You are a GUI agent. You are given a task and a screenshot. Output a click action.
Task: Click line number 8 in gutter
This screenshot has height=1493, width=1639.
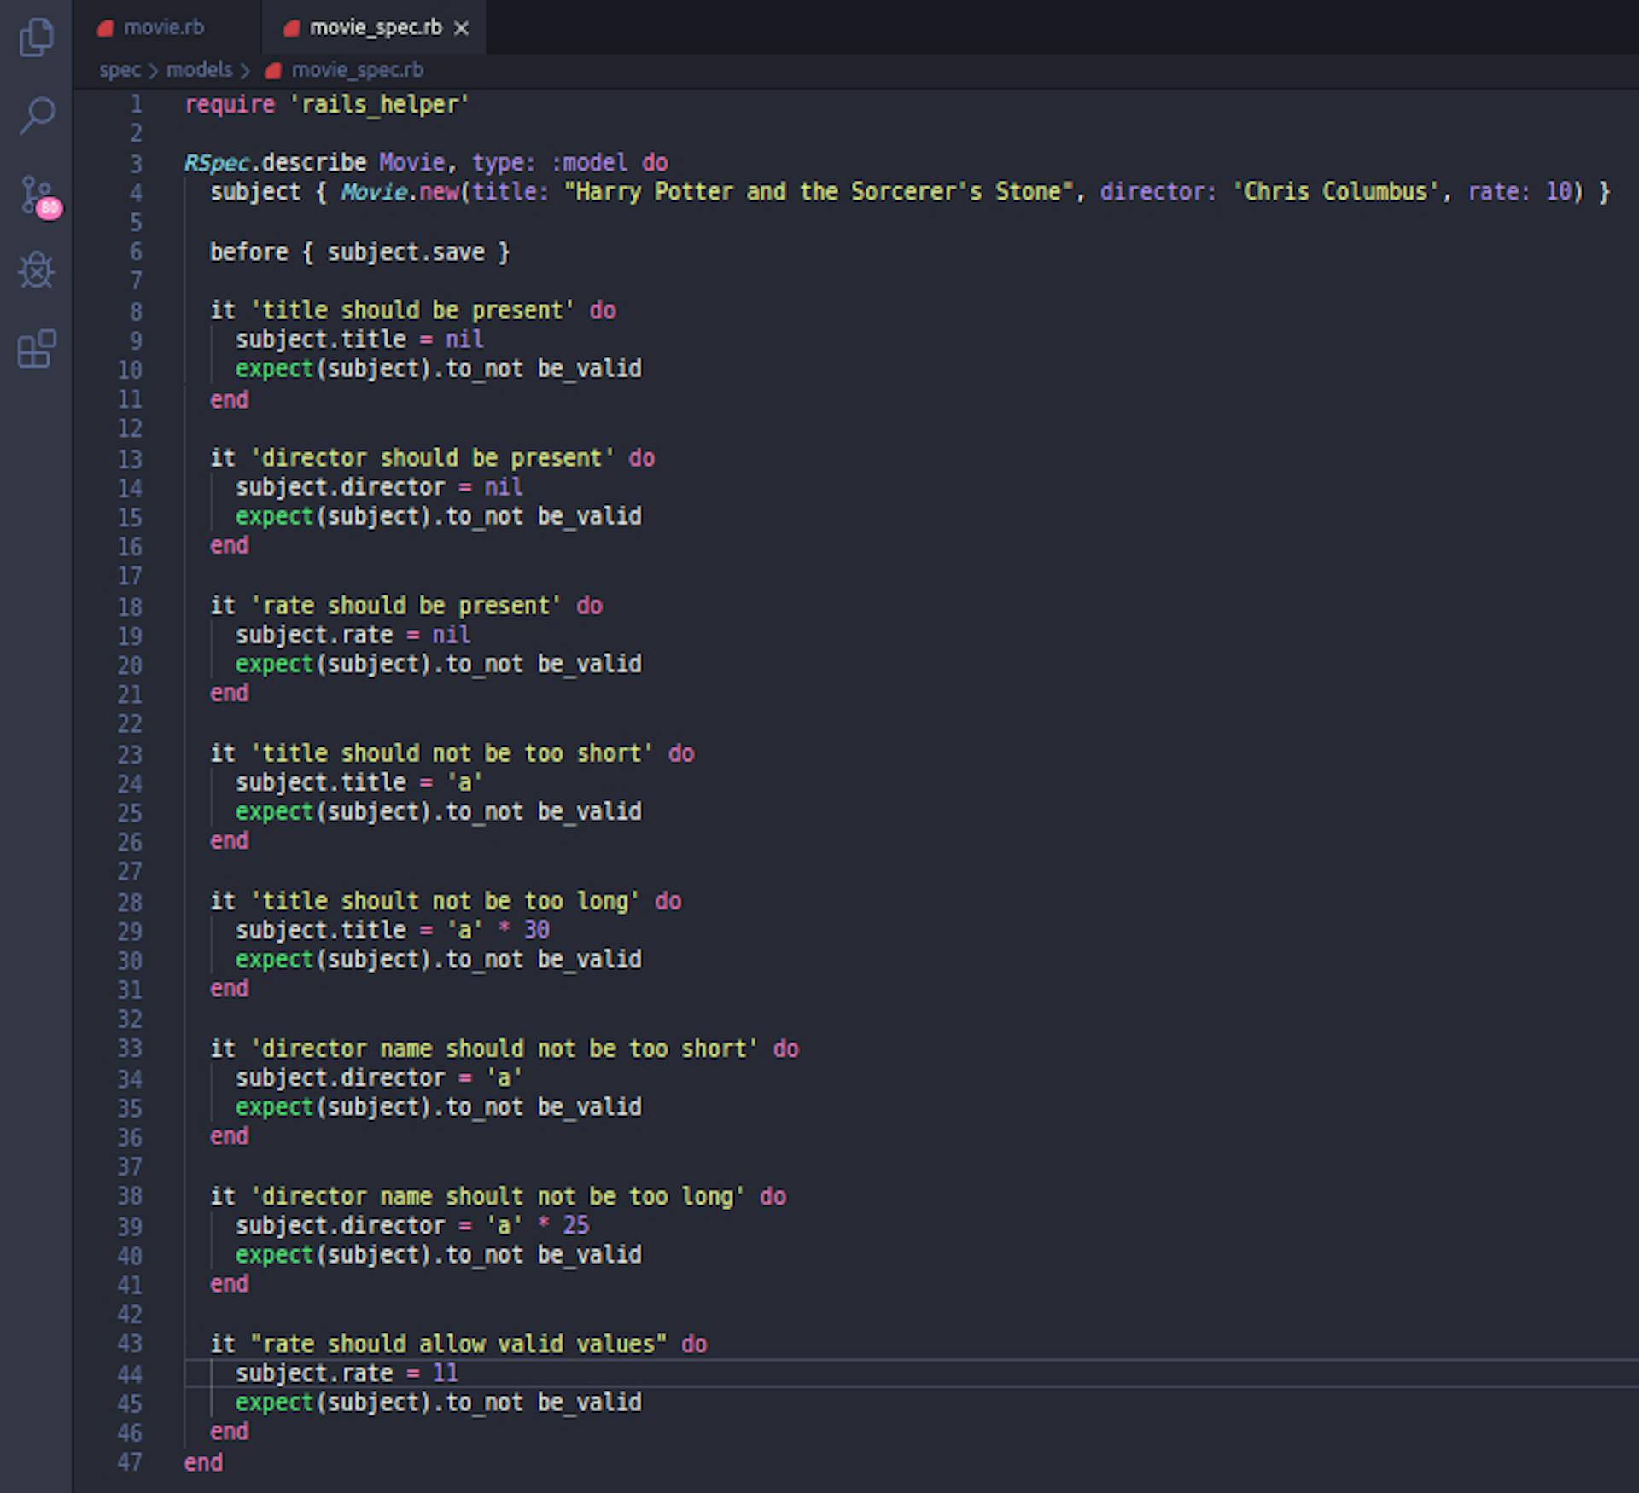pos(136,311)
